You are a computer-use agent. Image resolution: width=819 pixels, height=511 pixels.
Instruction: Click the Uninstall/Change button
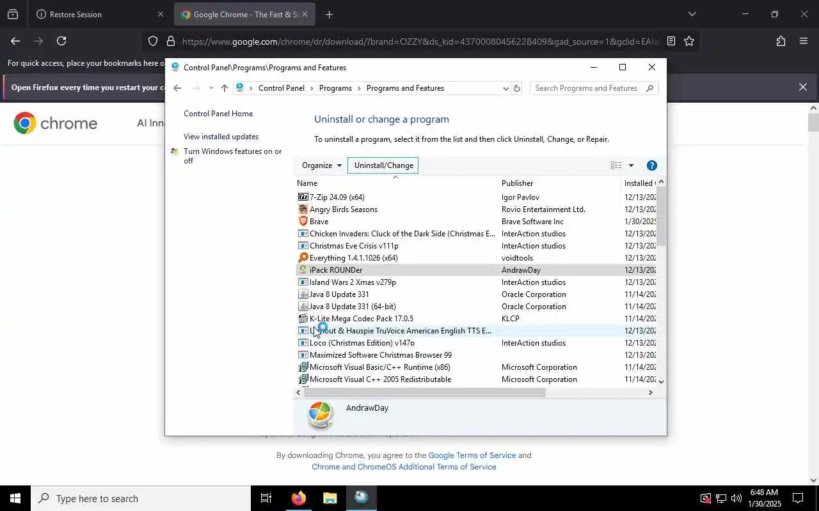tap(383, 165)
